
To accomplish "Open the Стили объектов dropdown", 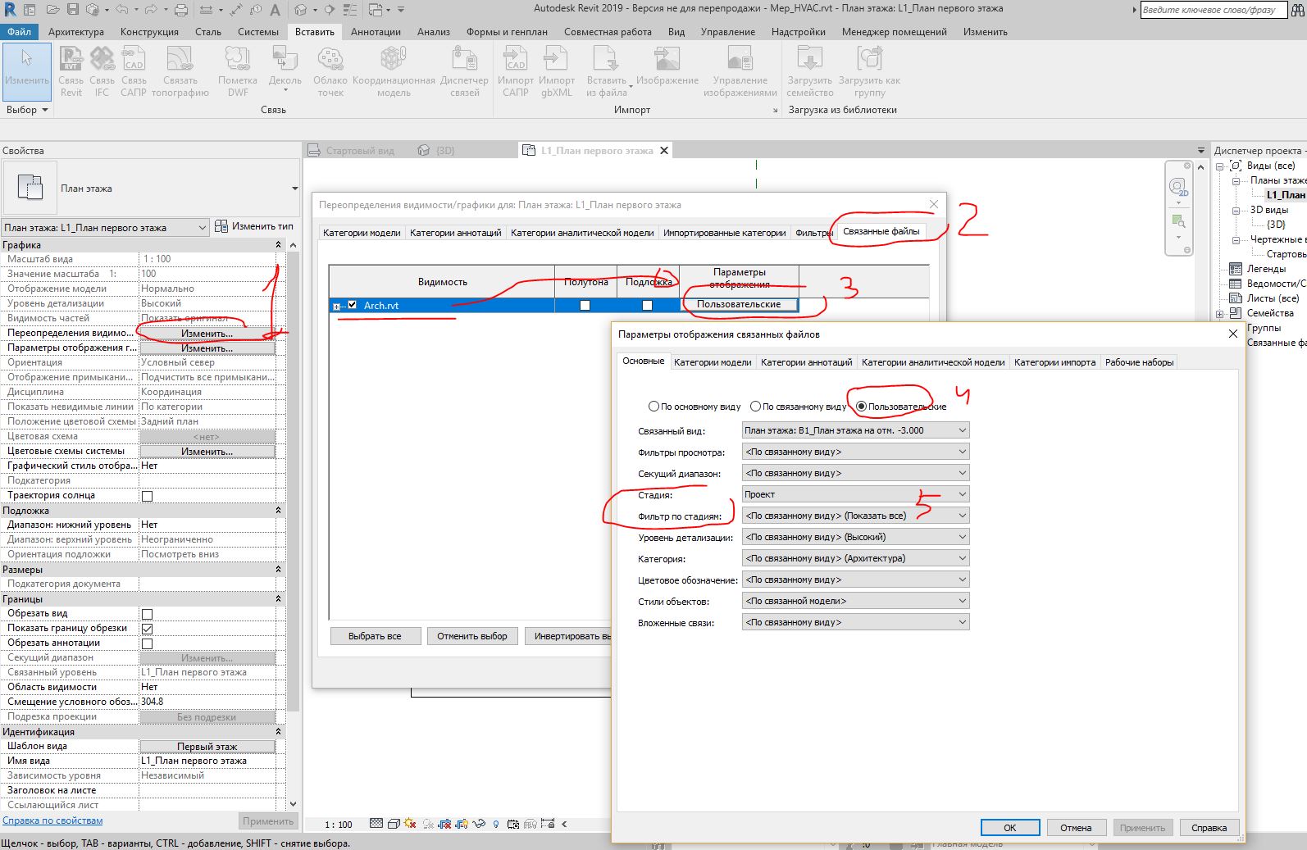I will [855, 601].
